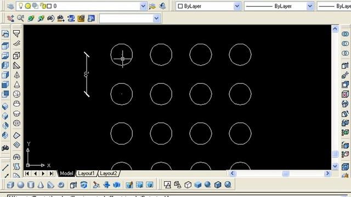Switch to the Layout2 tab
The image size is (351, 197).
coord(109,173)
